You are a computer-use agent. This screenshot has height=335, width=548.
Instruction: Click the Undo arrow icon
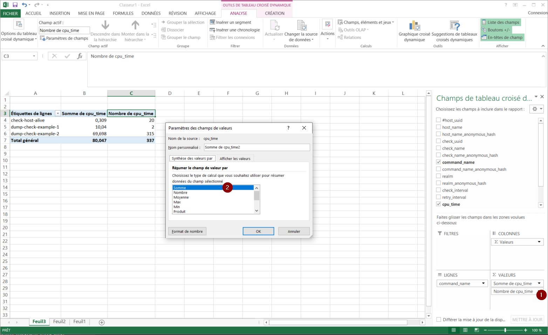(24, 5)
